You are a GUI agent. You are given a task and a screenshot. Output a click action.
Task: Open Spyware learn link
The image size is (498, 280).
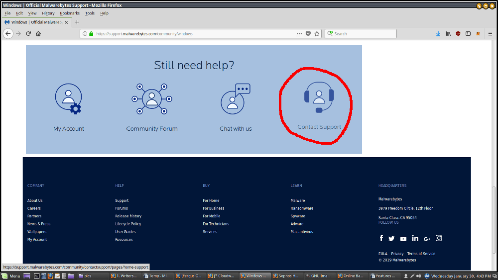coord(298,216)
